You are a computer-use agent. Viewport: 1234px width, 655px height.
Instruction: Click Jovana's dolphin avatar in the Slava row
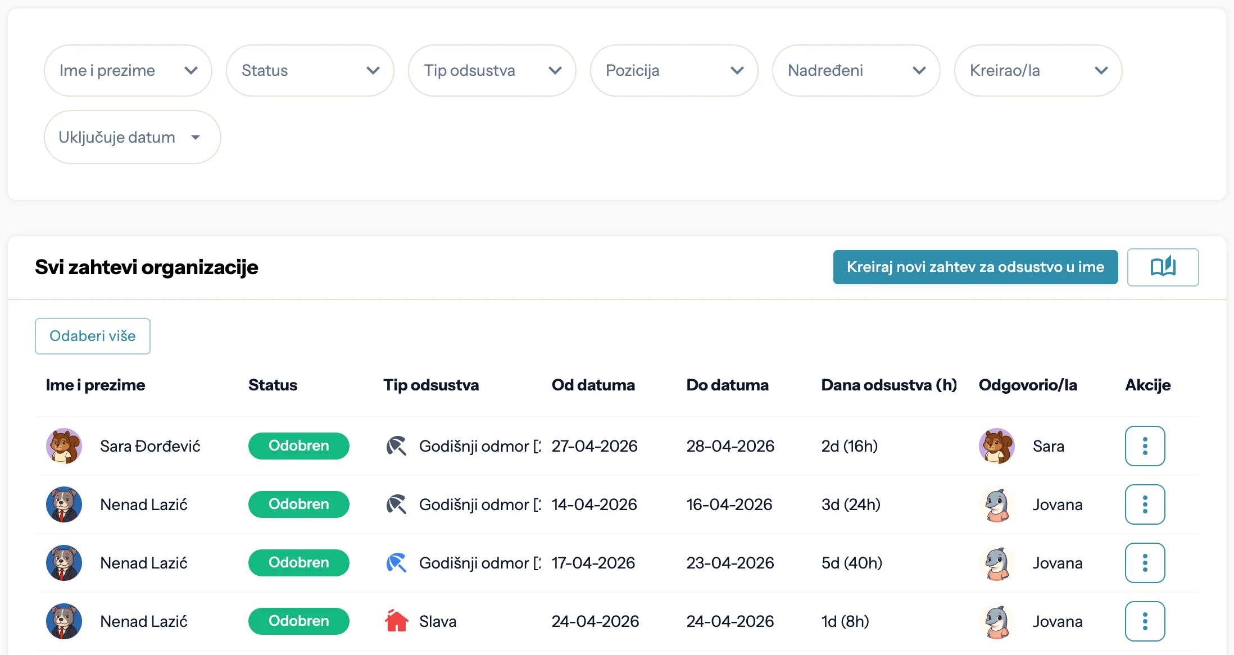[997, 621]
